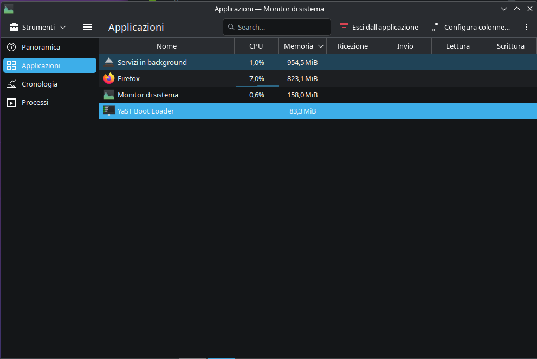This screenshot has height=359, width=537.
Task: Click the Firefox icon in the application list
Action: tap(109, 78)
